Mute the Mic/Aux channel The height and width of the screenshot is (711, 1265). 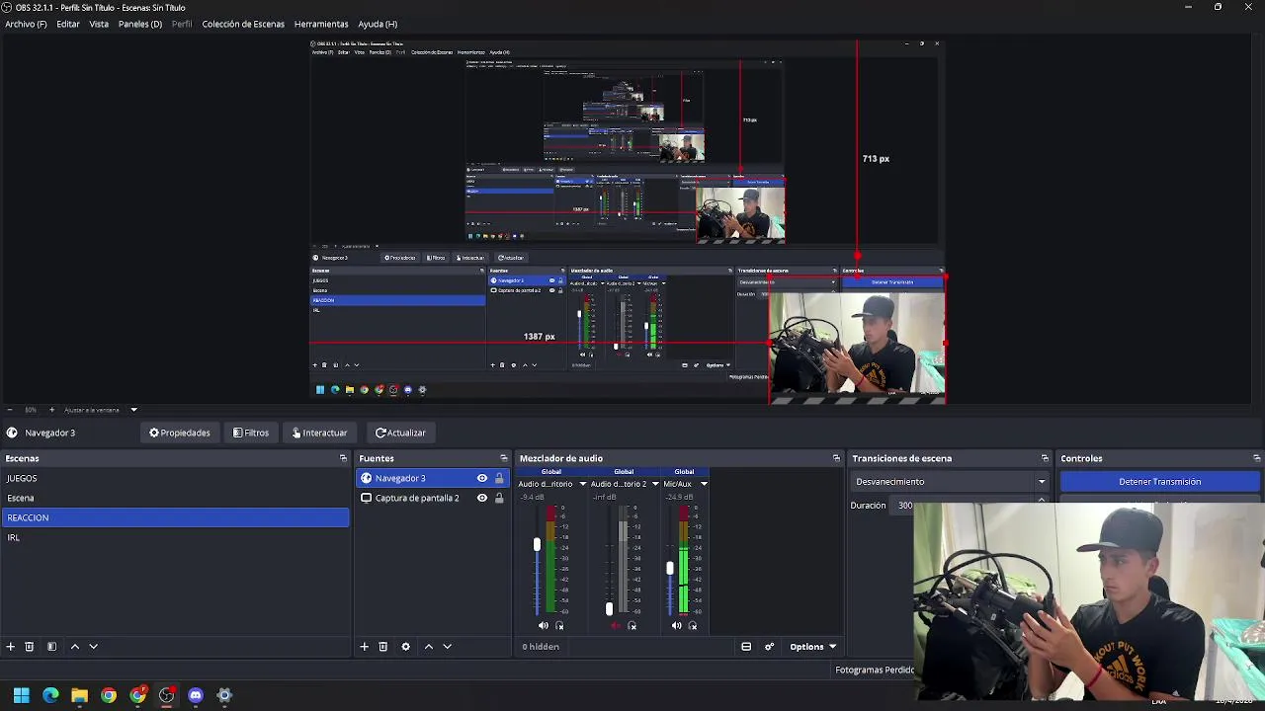676,625
